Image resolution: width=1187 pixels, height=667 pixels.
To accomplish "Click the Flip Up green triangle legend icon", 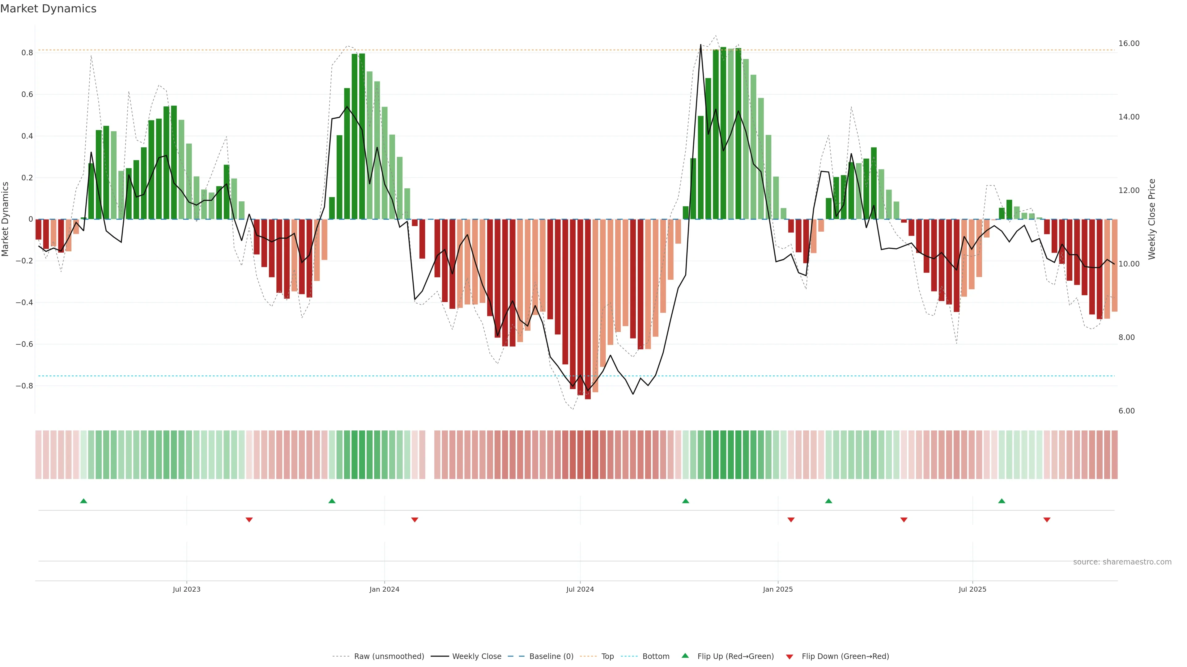I will (x=685, y=656).
